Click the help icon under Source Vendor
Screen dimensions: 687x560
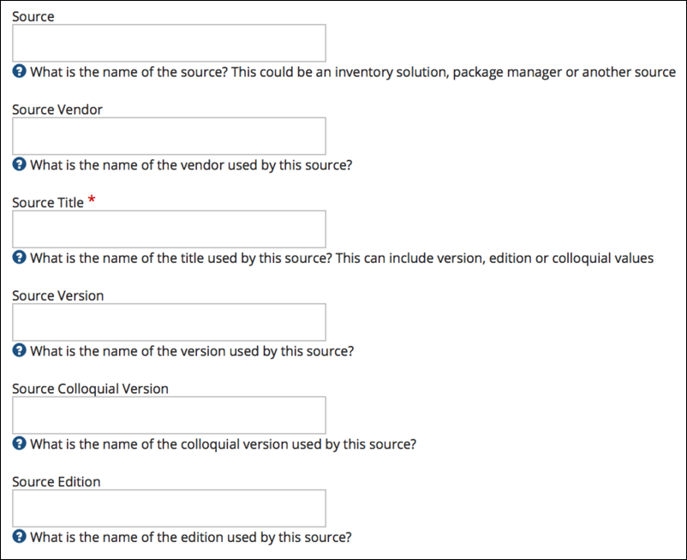(x=20, y=164)
